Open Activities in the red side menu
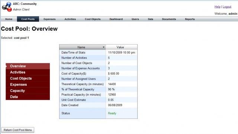This screenshot has width=238, height=134. click(x=28, y=72)
